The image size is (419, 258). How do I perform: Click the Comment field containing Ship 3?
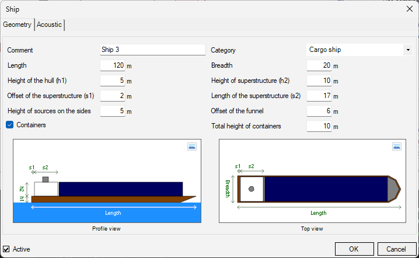coord(153,50)
